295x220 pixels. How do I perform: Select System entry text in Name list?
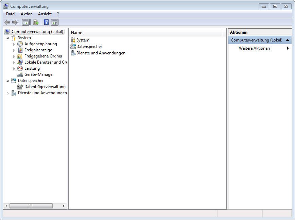(x=83, y=40)
